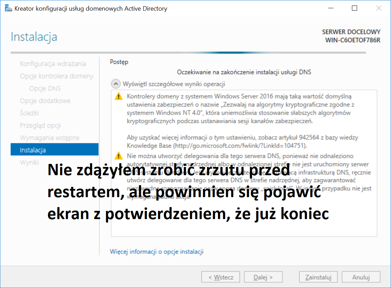Go to 'Opcje DNS' step
This screenshot has width=391, height=288.
(x=45, y=88)
